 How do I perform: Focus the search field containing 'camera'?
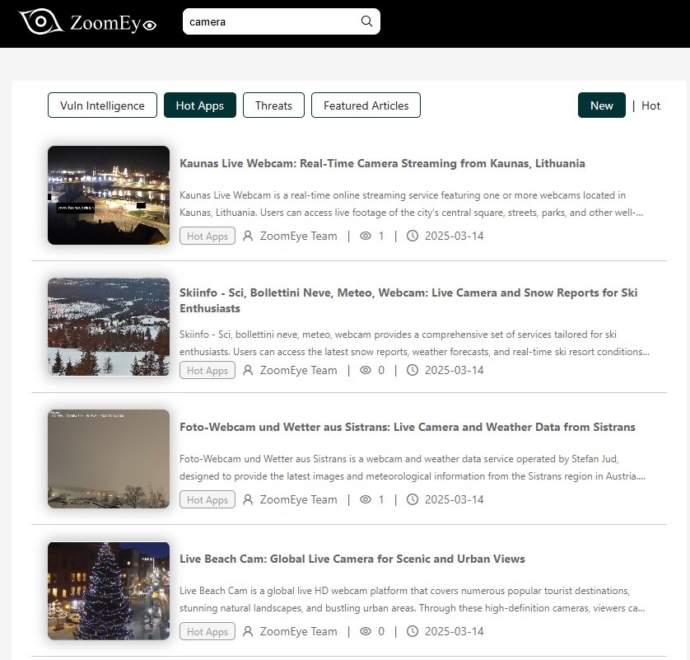coord(282,21)
